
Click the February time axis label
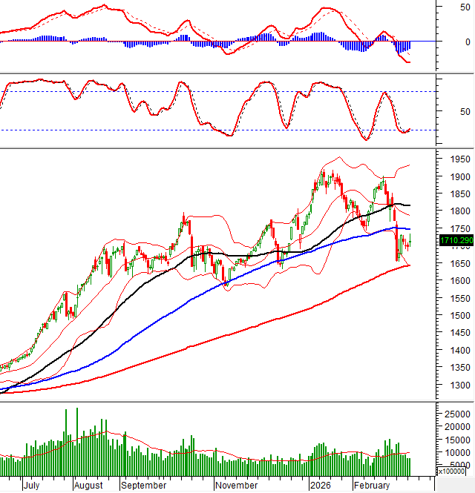(x=371, y=486)
